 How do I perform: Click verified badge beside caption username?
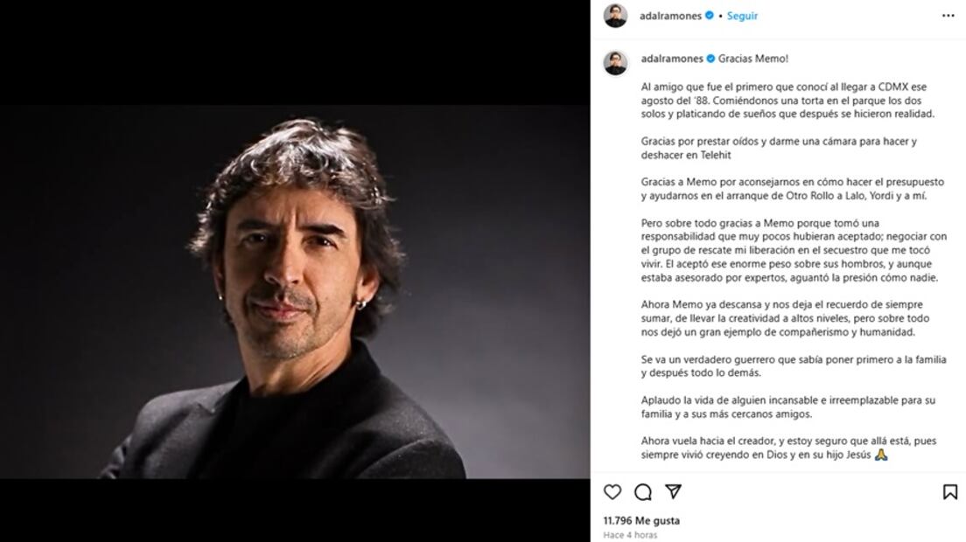(711, 59)
